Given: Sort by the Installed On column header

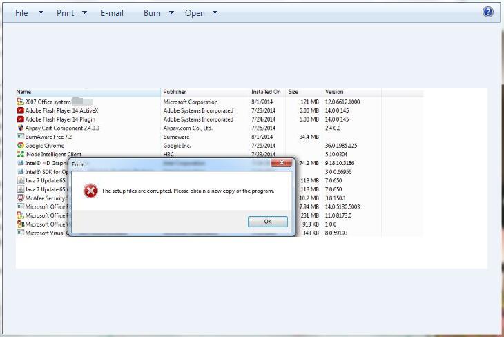Looking at the screenshot, I should 266,92.
